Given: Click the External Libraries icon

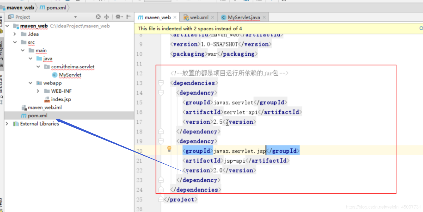Looking at the screenshot, I should point(16,124).
